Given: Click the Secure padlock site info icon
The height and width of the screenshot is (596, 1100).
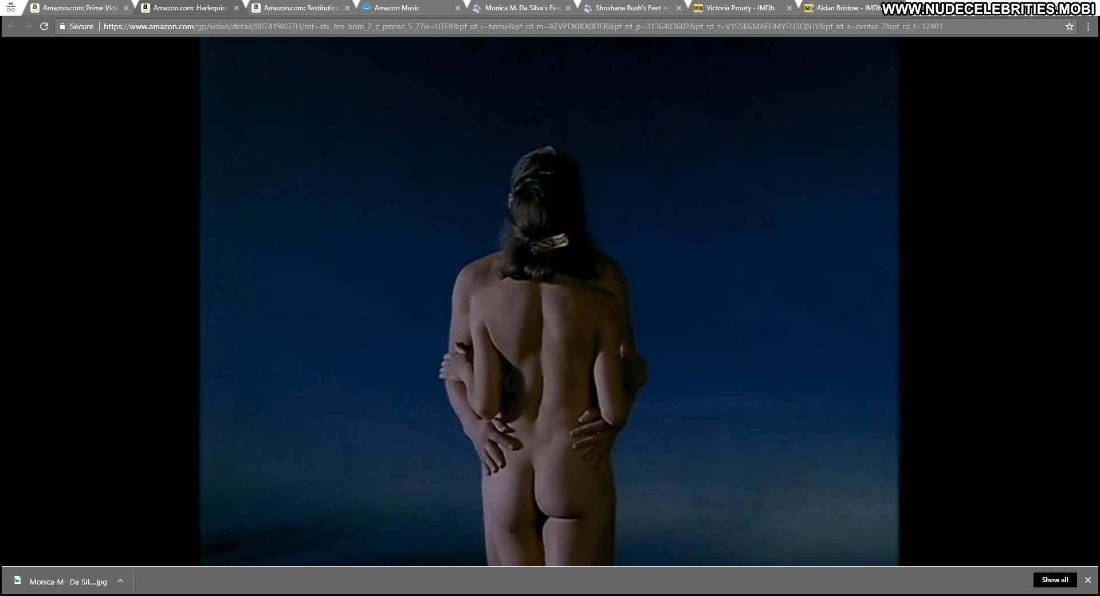Looking at the screenshot, I should pyautogui.click(x=63, y=26).
